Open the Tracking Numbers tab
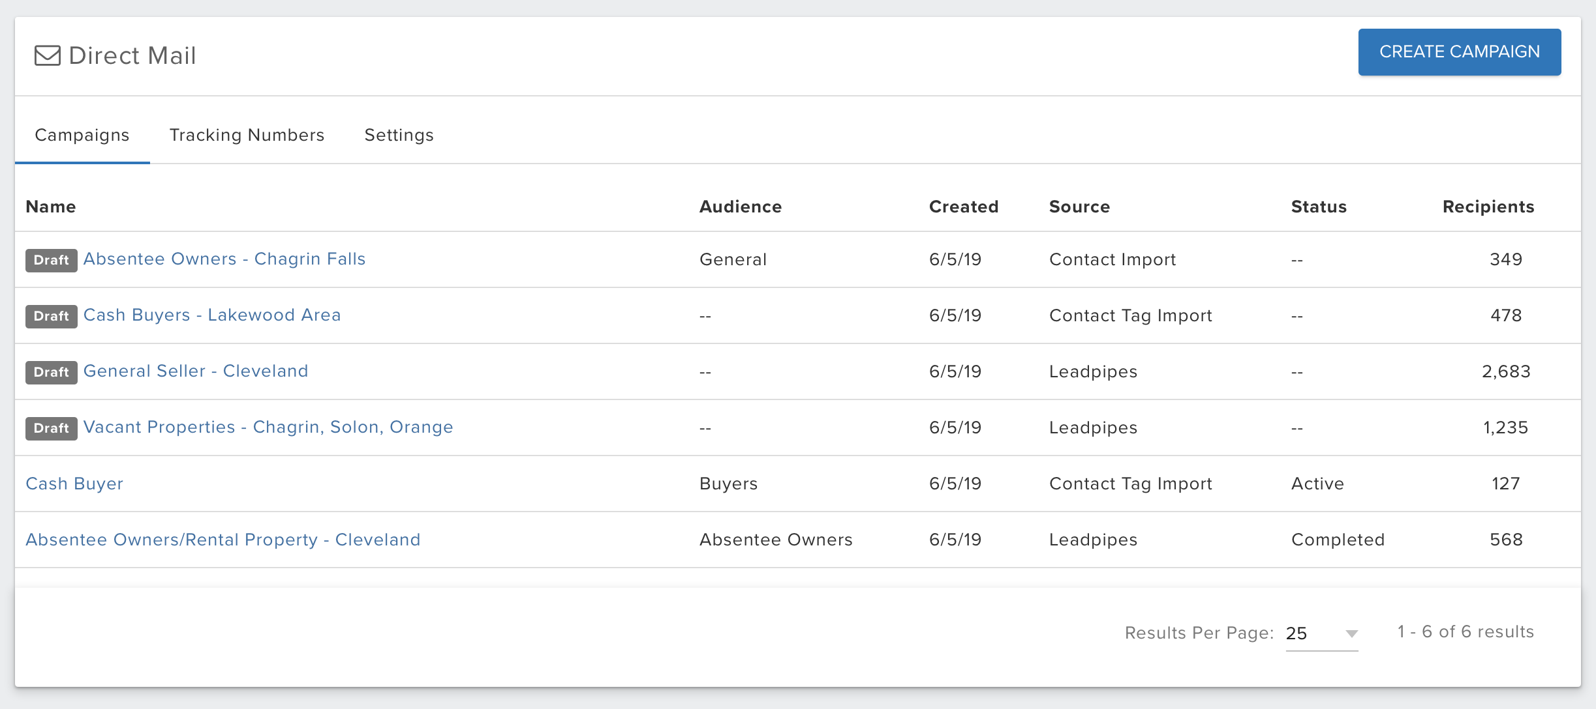The width and height of the screenshot is (1596, 709). (247, 135)
